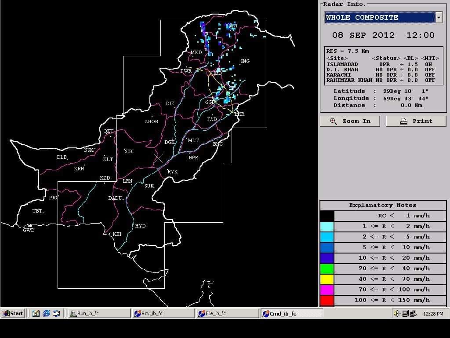
Task: Click the dark blue 10-20 mm/h swatch
Action: tap(327, 258)
